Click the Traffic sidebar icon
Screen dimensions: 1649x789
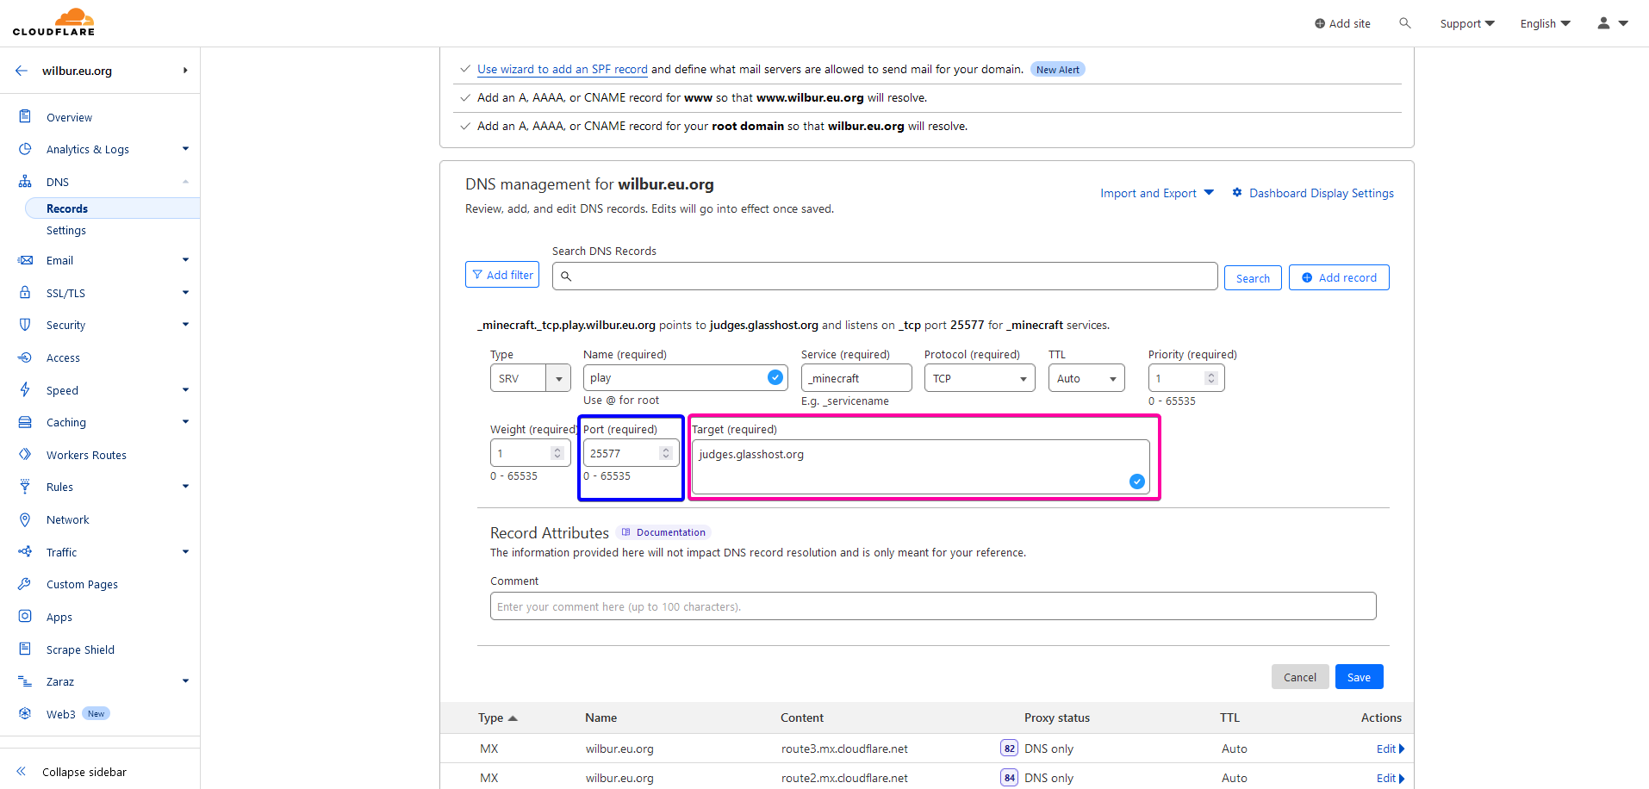(25, 551)
